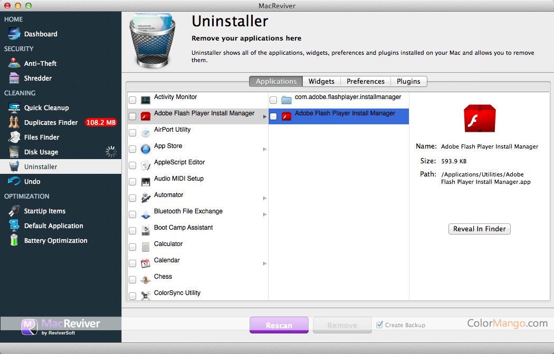The width and height of the screenshot is (554, 354).
Task: Open Duplicates Finder icon
Action: [x=14, y=123]
